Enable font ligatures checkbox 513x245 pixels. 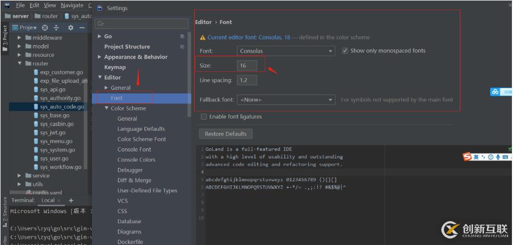click(204, 116)
